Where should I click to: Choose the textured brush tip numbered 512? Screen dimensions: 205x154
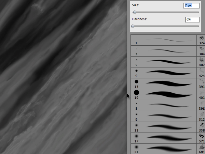point(201,117)
